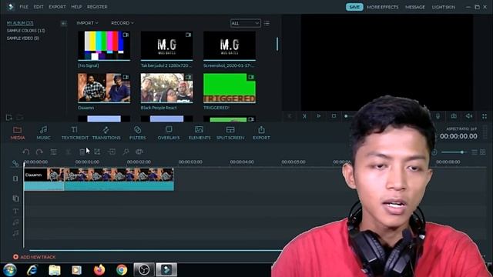
Task: Expand the Import dropdown
Action: click(87, 23)
